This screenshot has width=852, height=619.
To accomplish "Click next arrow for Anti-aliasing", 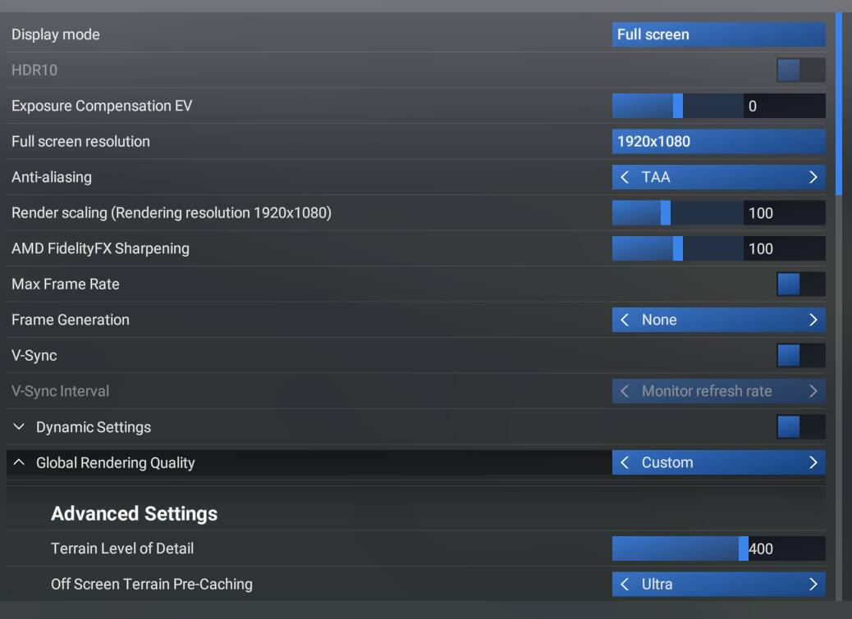I will click(813, 177).
